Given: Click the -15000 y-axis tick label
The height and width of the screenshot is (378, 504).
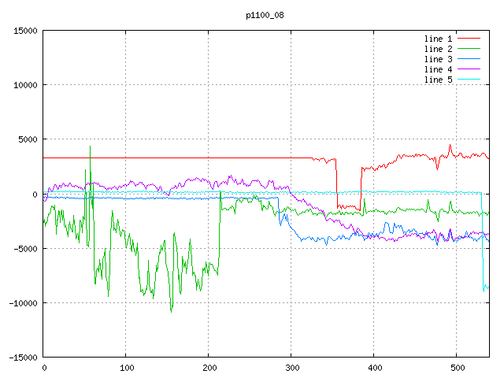Looking at the screenshot, I should [x=21, y=358].
